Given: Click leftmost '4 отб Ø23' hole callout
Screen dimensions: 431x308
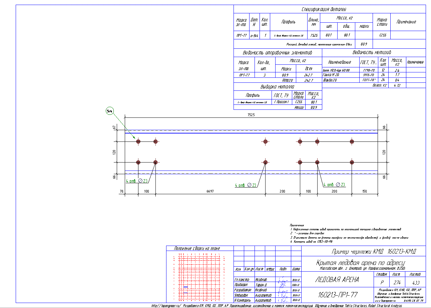Looking at the screenshot, I should tap(136, 181).
